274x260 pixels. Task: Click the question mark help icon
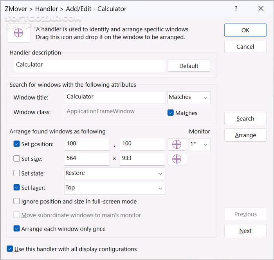click(x=236, y=9)
